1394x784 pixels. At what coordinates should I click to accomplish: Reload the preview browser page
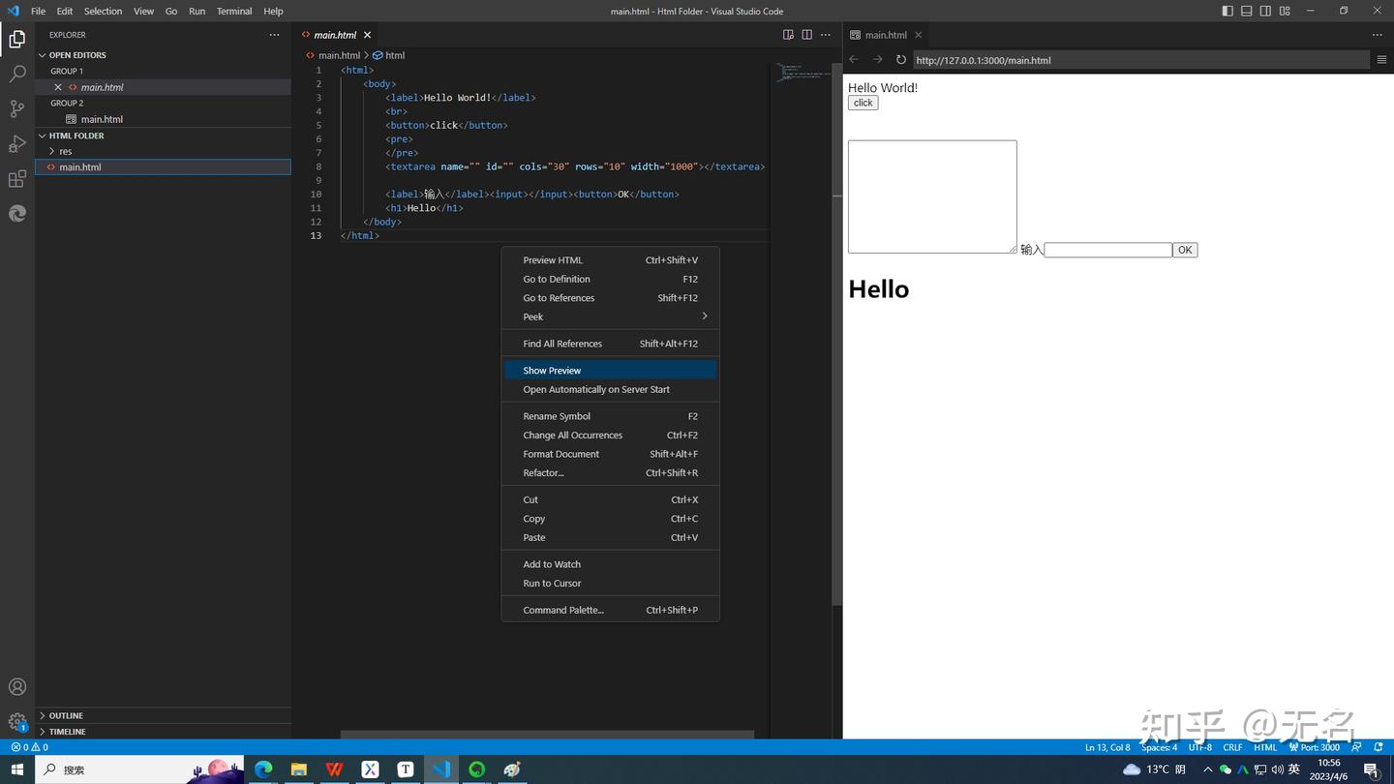point(900,60)
